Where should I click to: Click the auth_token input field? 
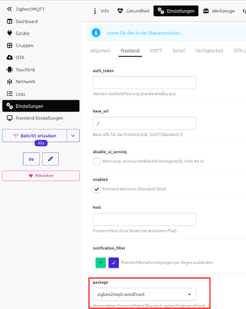click(145, 83)
